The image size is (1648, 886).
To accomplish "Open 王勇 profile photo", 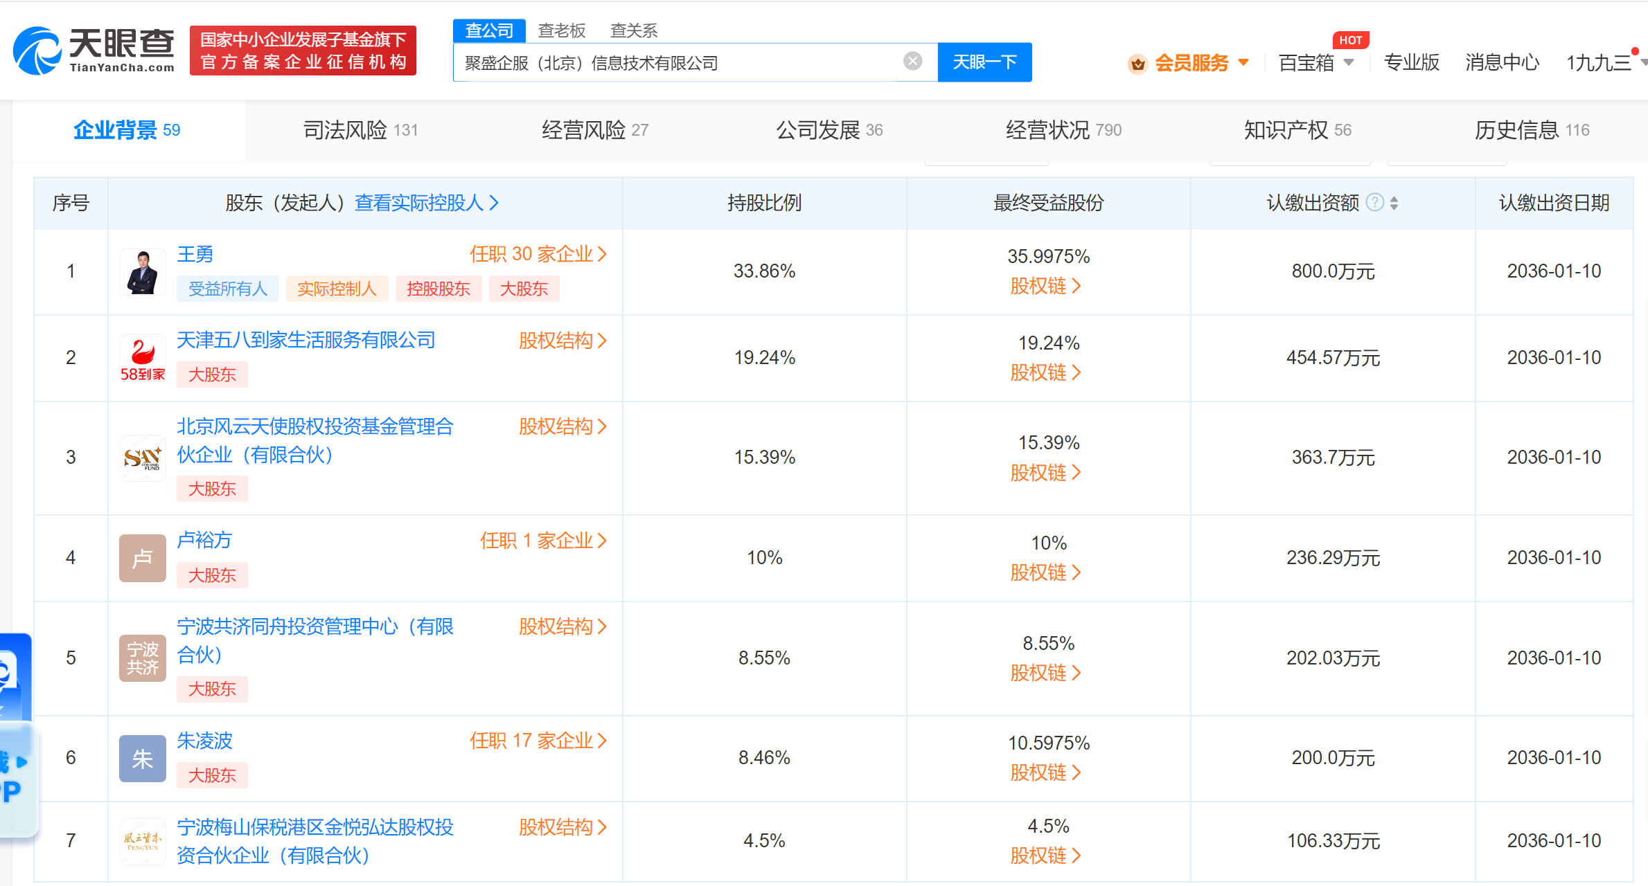I will [143, 272].
